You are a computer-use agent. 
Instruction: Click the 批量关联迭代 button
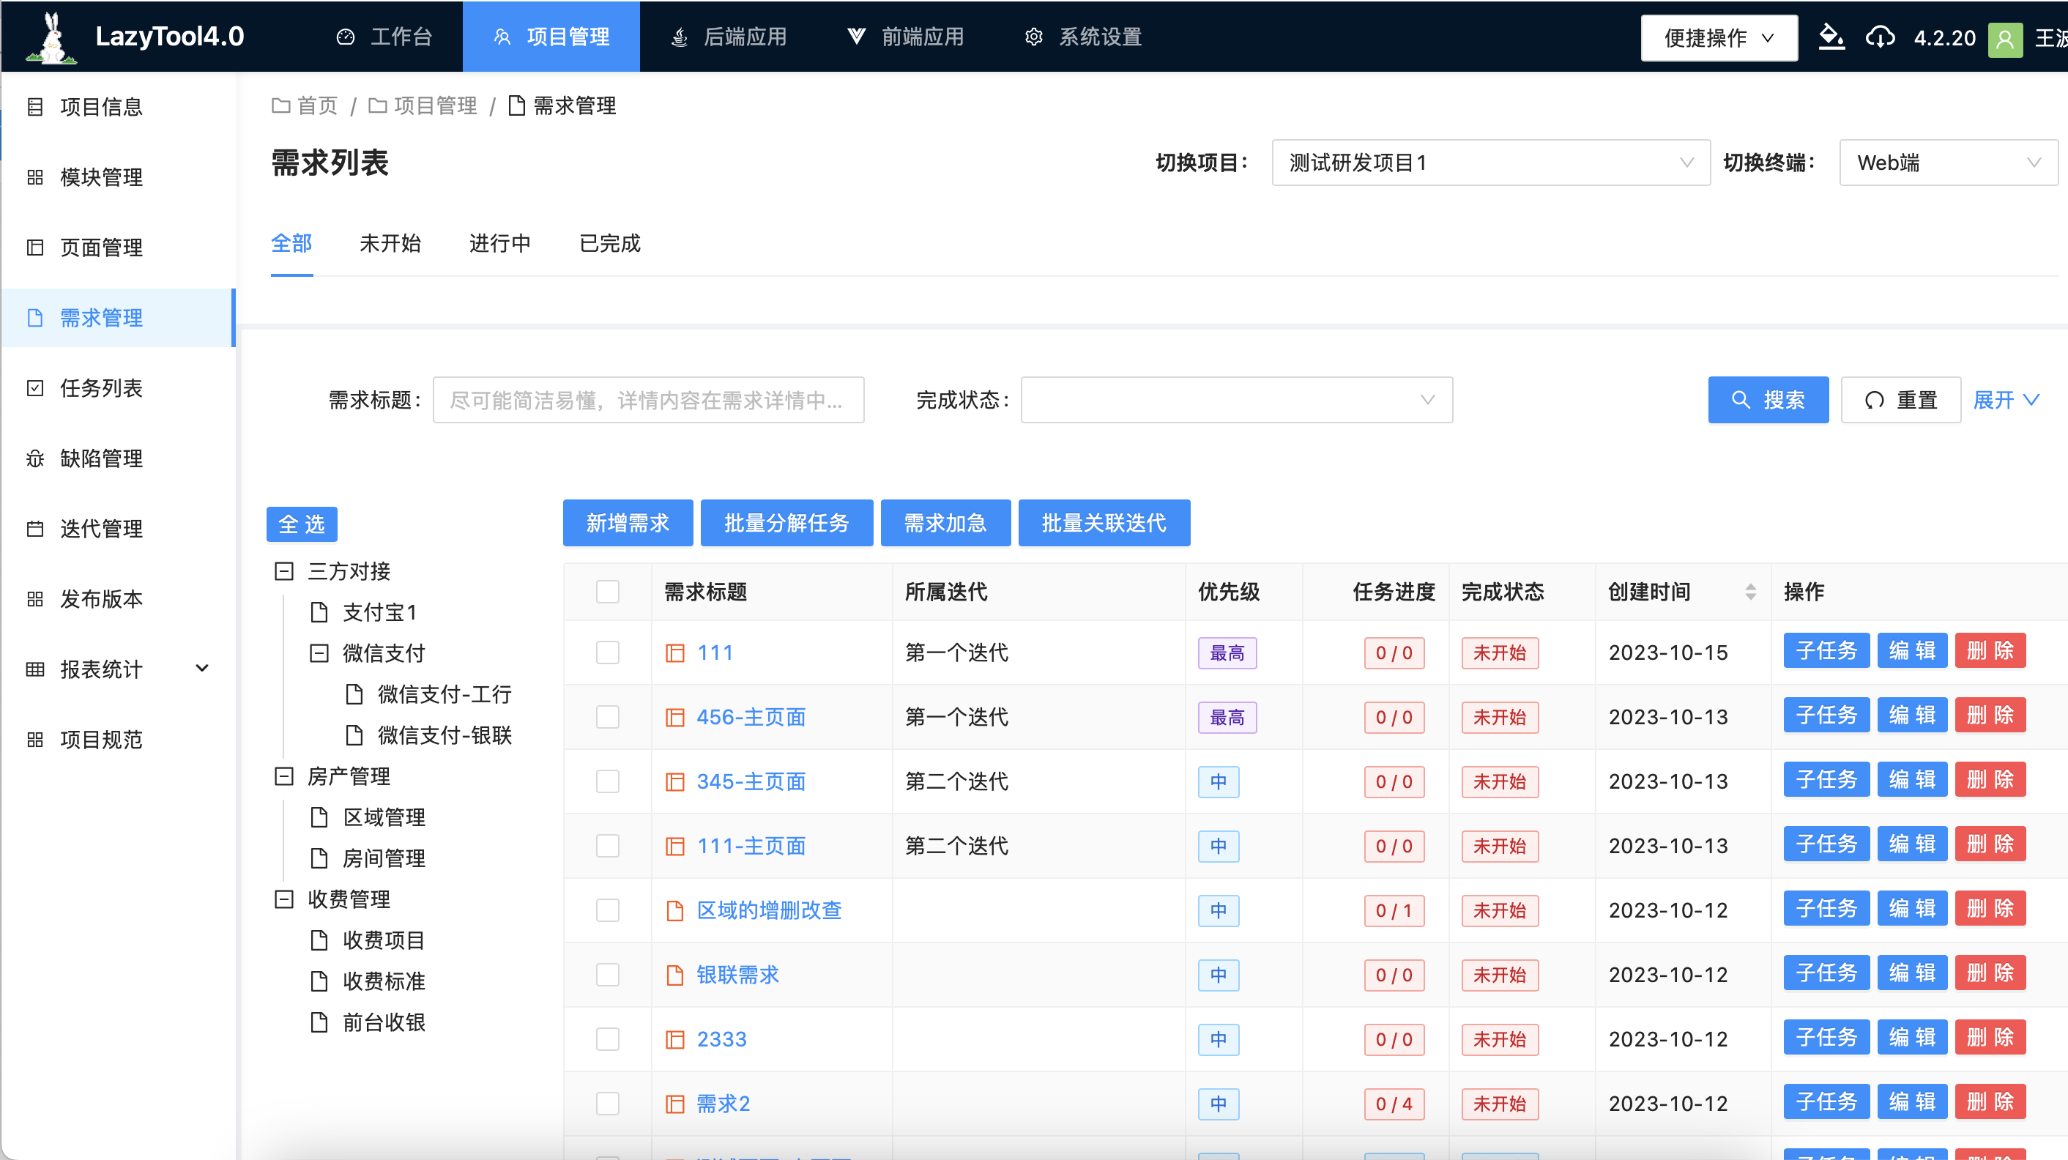pos(1104,524)
